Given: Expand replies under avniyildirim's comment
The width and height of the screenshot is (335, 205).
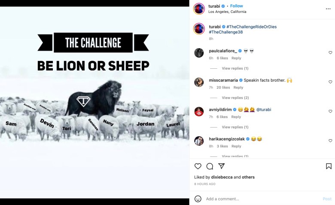Looking at the screenshot, I should tap(235, 127).
